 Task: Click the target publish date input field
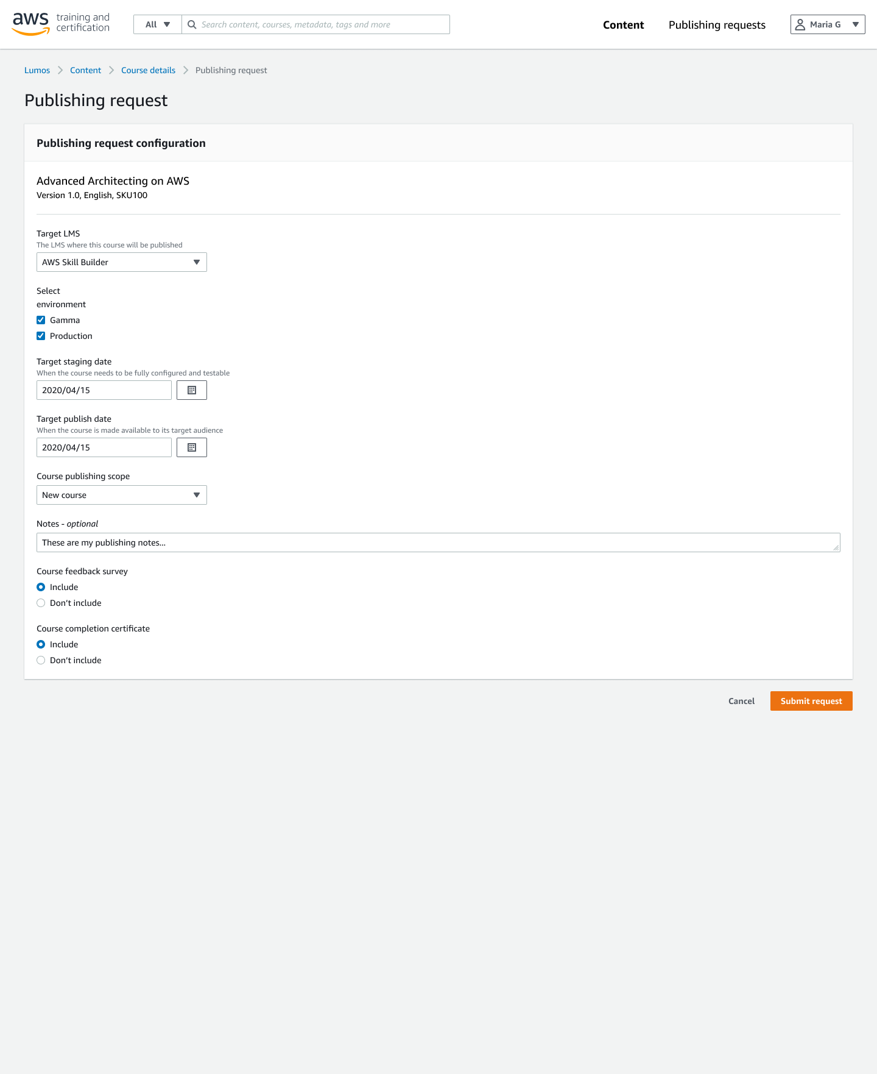pyautogui.click(x=104, y=447)
